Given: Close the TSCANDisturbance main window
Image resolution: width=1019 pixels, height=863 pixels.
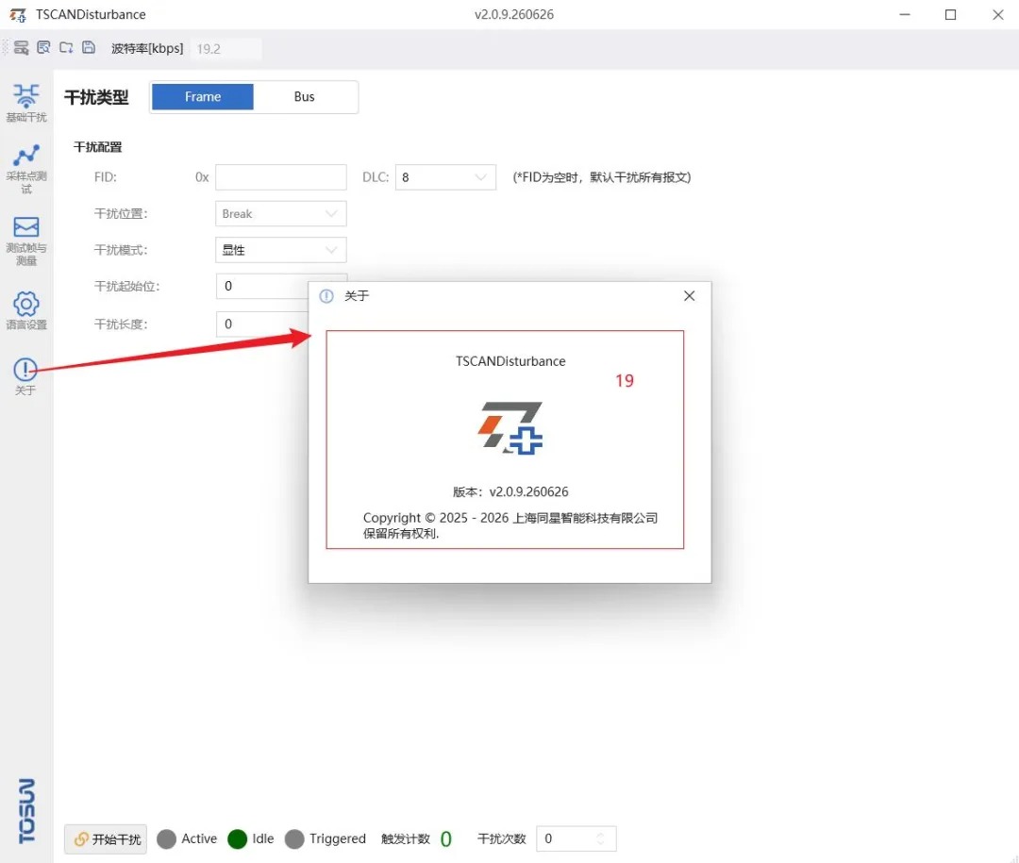Looking at the screenshot, I should coord(998,14).
